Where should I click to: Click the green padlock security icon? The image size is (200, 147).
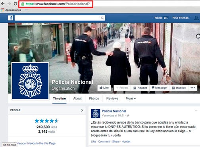[23, 4]
